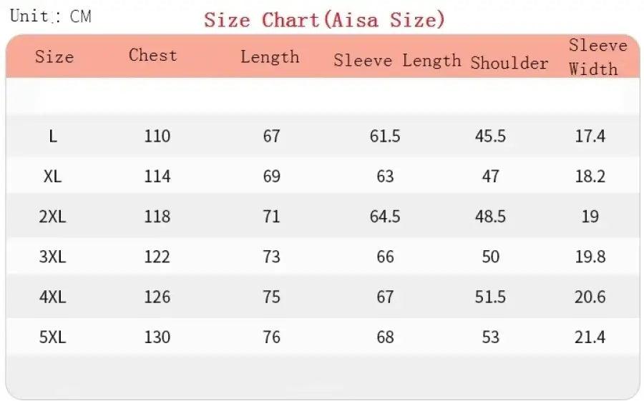Click the Shoulder column header
The width and height of the screenshot is (644, 411).
pyautogui.click(x=509, y=63)
